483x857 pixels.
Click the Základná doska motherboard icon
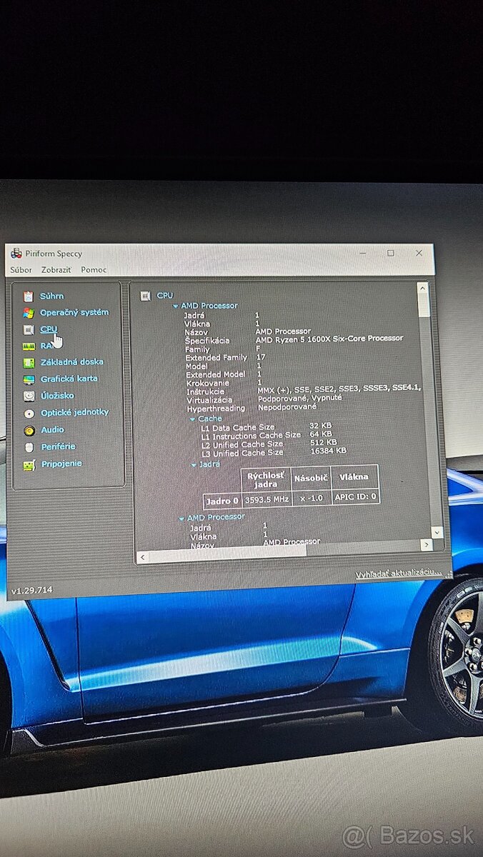[x=29, y=363]
